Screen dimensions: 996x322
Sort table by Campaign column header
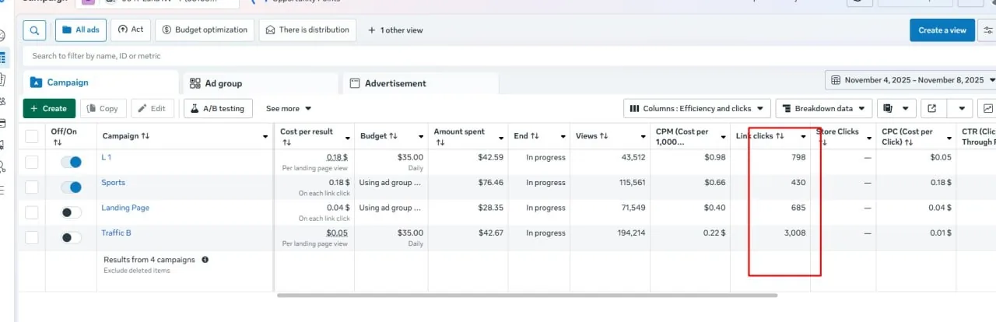click(x=126, y=136)
